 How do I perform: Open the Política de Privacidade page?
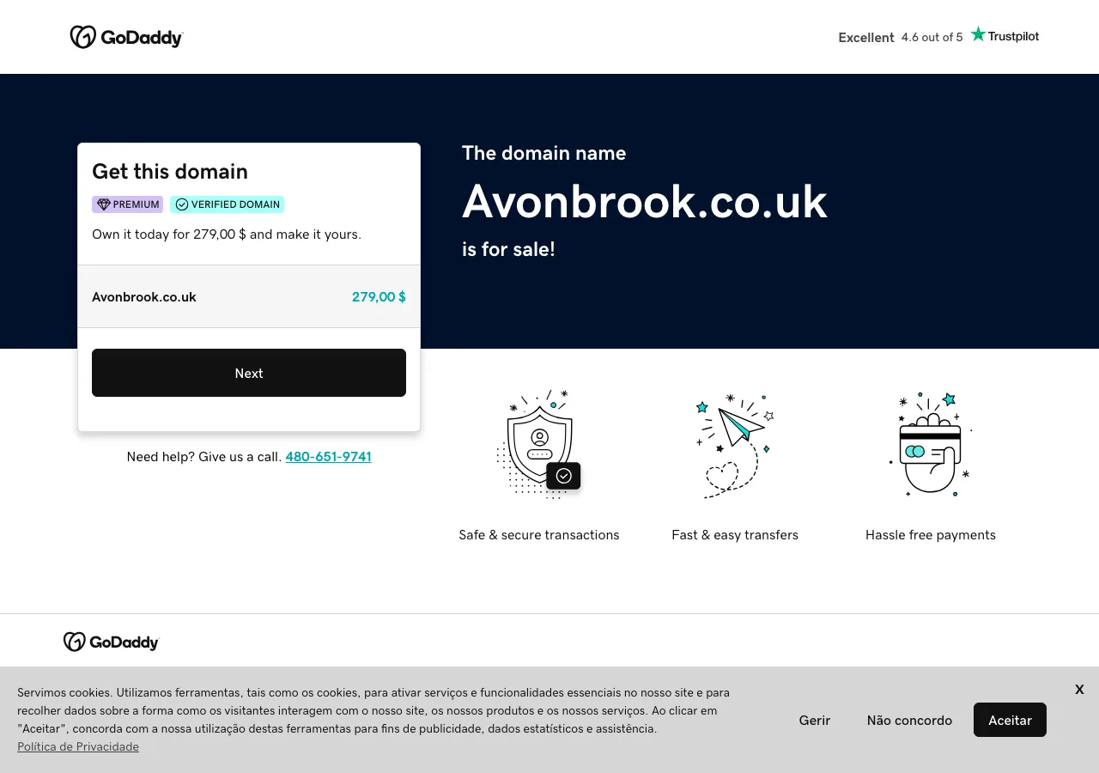point(78,746)
